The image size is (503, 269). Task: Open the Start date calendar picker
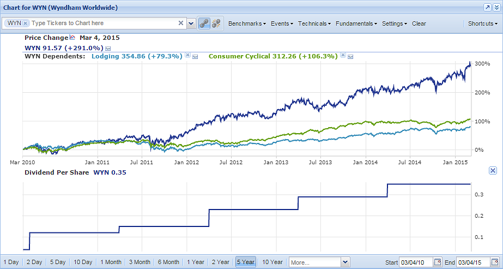coord(438,262)
